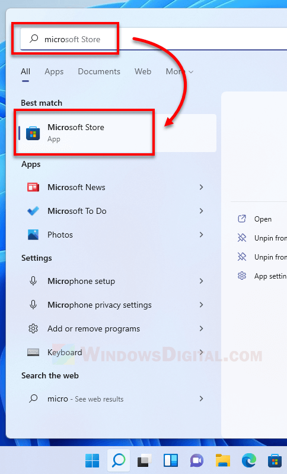
Task: Click the Microphone privacy settings icon
Action: click(x=33, y=305)
